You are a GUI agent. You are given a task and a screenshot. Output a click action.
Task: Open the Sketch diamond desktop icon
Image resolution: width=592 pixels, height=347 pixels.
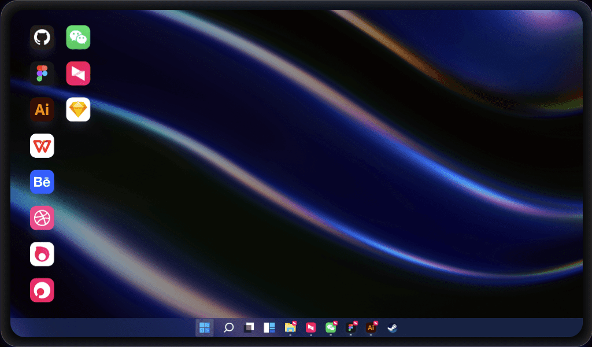(x=78, y=109)
